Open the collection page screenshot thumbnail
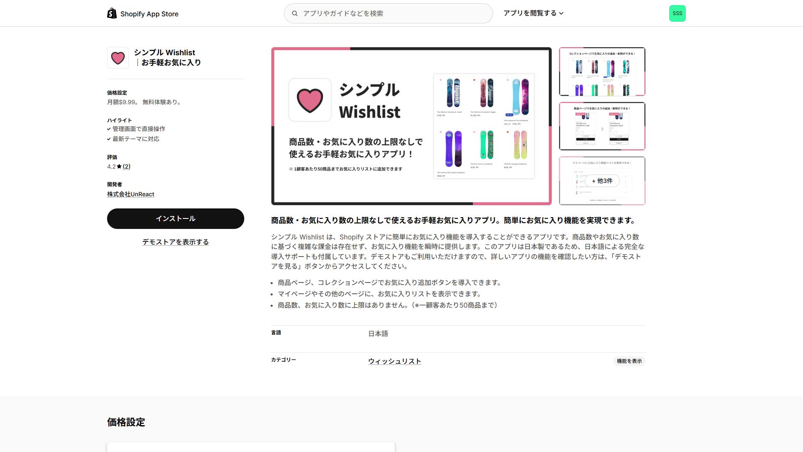 pos(602,72)
